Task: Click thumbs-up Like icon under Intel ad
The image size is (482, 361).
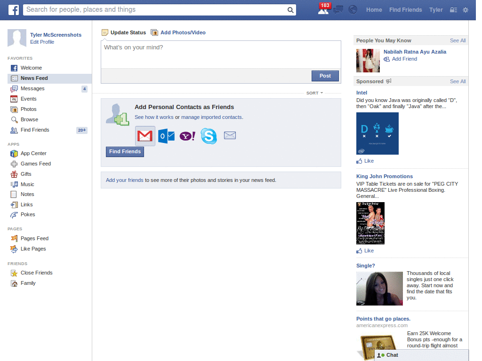Action: click(x=359, y=161)
